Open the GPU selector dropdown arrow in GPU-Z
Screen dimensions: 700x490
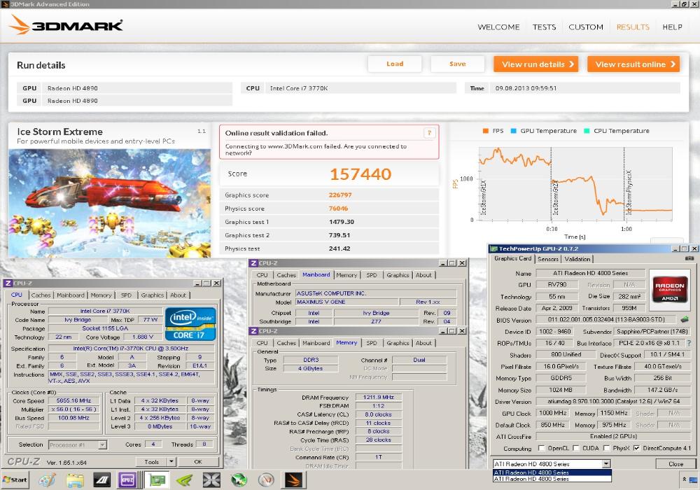coord(606,463)
